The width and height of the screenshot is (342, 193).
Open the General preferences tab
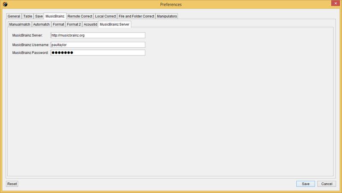[14, 16]
